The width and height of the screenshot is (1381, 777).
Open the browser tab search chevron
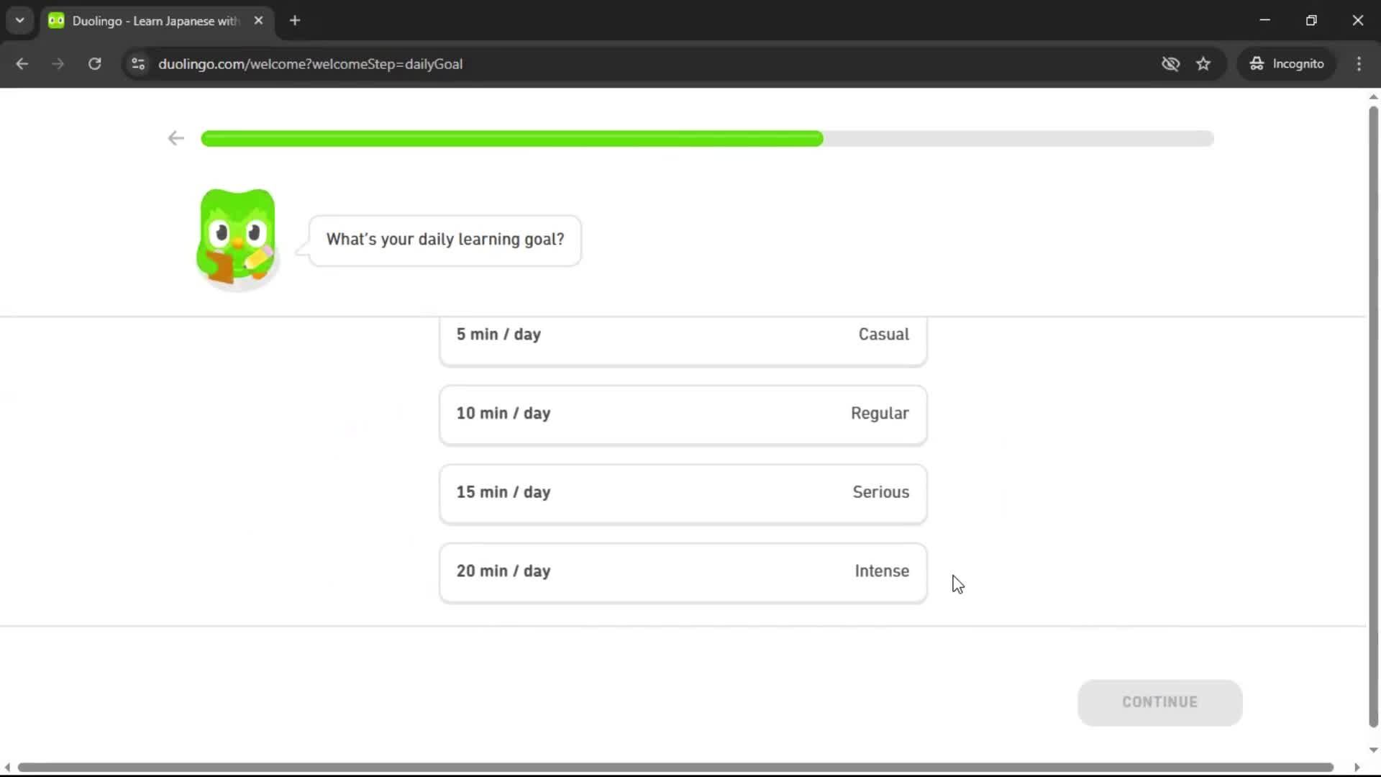click(x=19, y=20)
